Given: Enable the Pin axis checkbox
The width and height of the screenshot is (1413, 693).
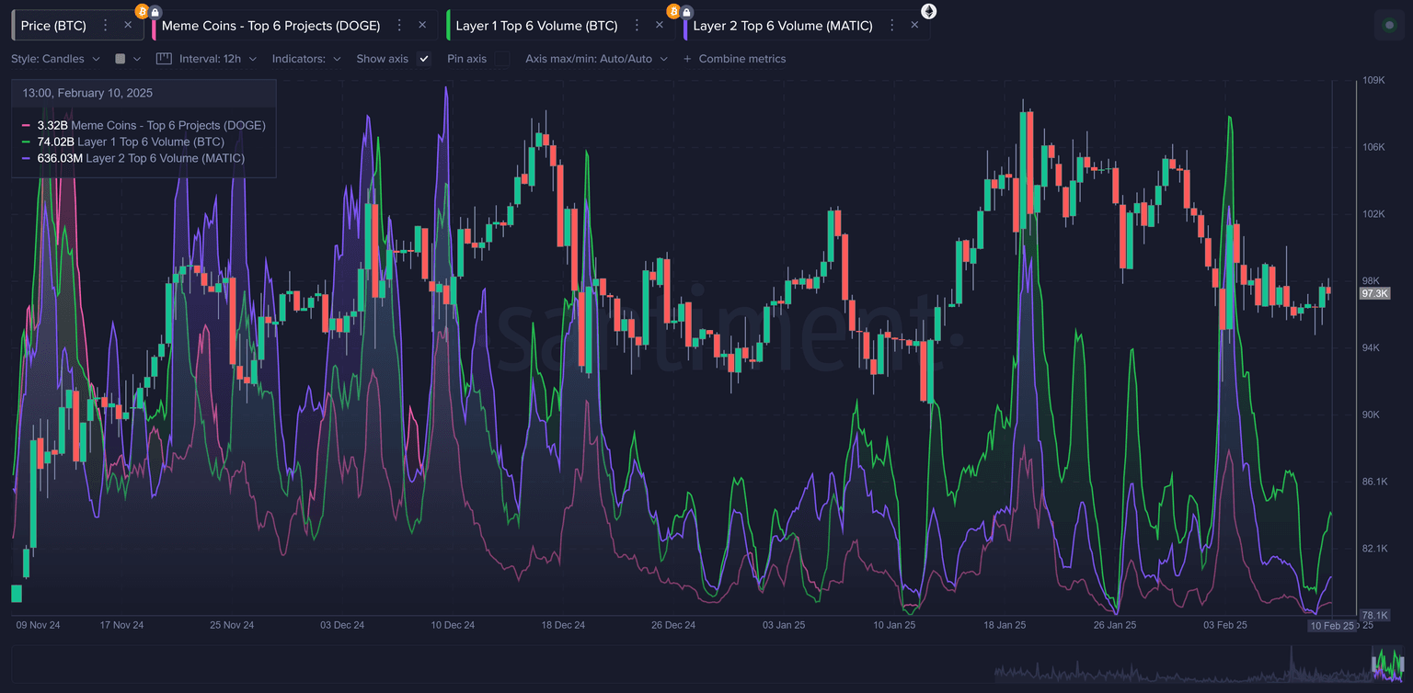Looking at the screenshot, I should (x=501, y=59).
